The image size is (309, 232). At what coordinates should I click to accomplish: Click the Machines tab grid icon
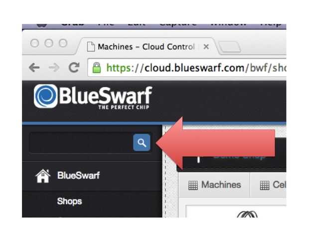[193, 186]
